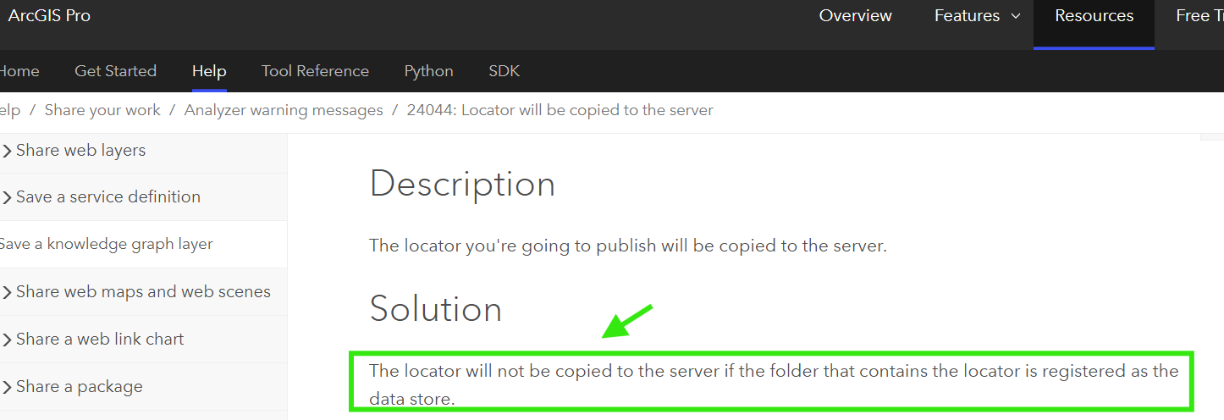This screenshot has width=1224, height=420.
Task: Select Share a package topic text
Action: pos(80,387)
